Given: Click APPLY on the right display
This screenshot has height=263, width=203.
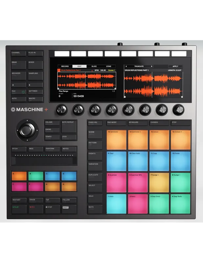Looking at the screenshot, I should click(175, 66).
